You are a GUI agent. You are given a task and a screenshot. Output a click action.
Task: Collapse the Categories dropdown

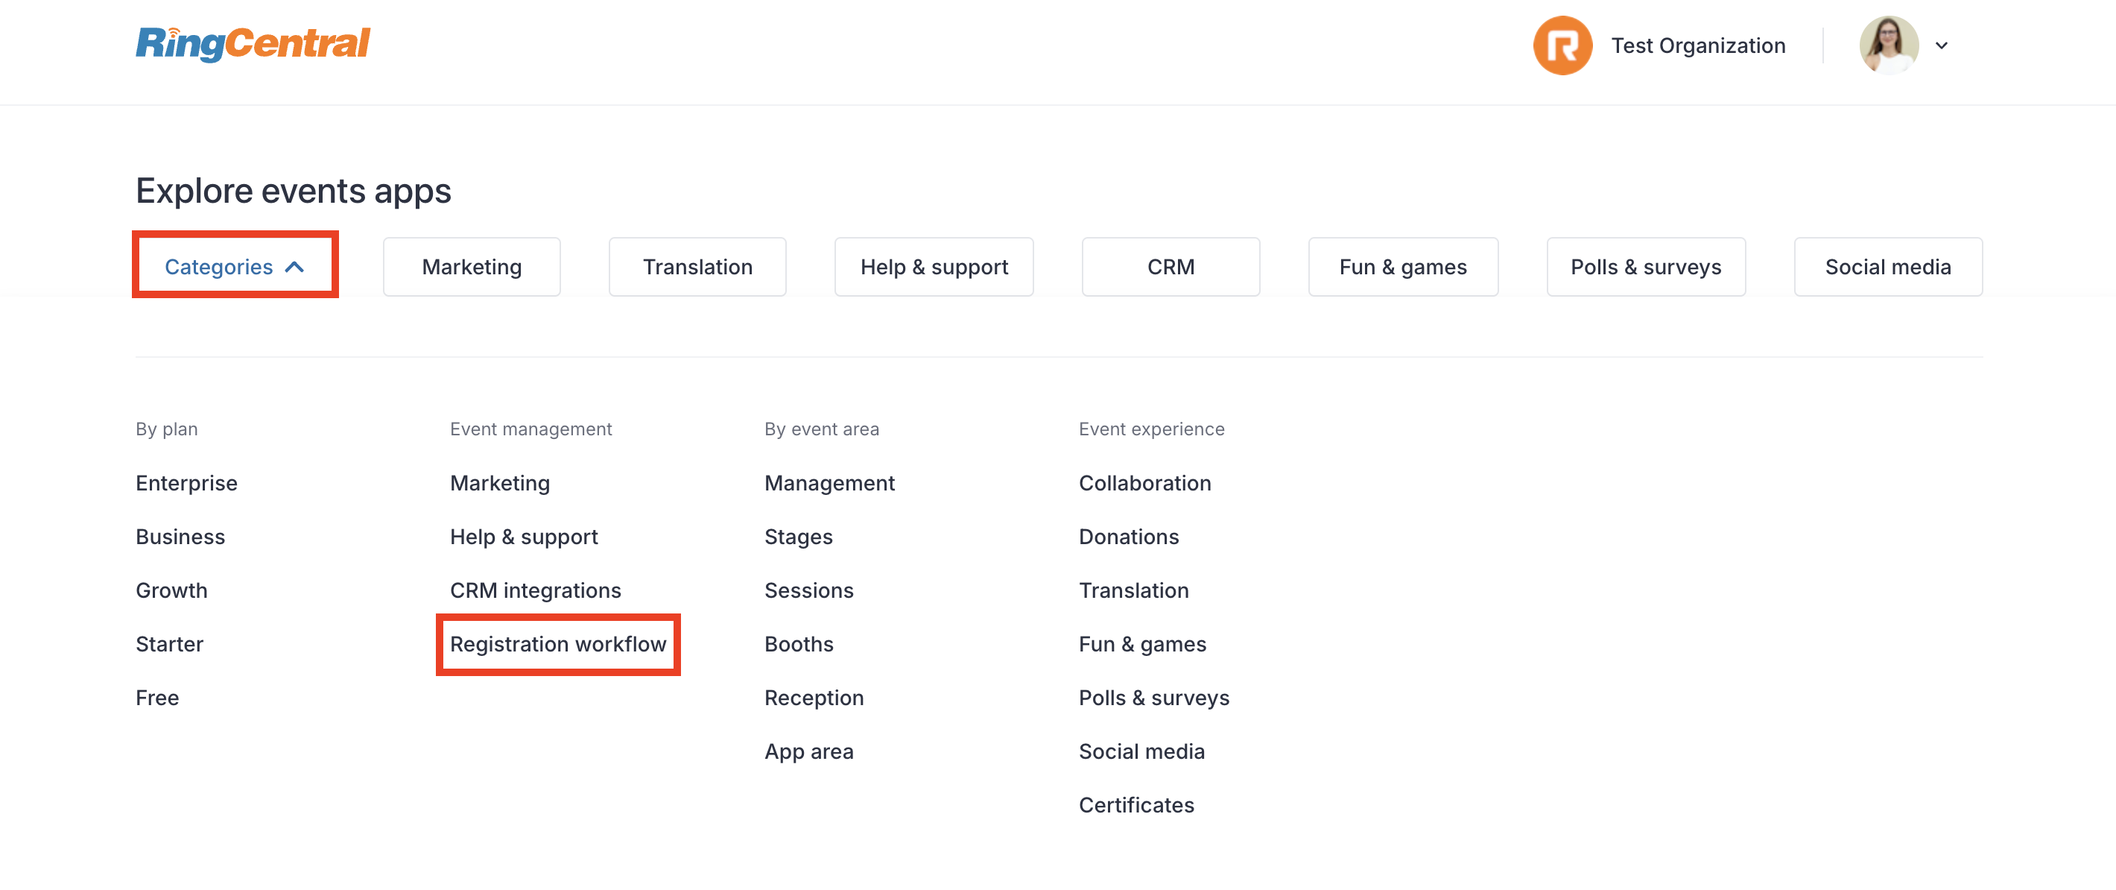[235, 266]
